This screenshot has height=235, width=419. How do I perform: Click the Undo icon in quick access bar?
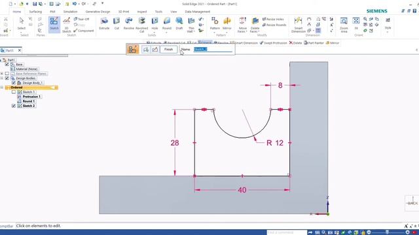[75, 4]
